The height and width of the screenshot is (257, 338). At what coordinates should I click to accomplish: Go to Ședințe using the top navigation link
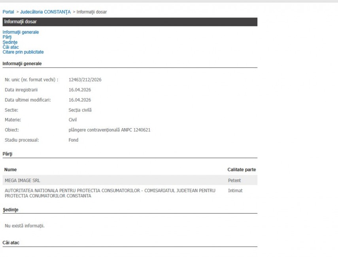pyautogui.click(x=10, y=42)
